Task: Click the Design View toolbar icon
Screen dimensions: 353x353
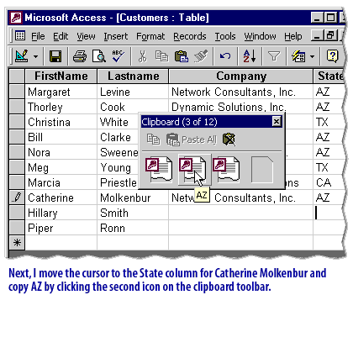Action: pyautogui.click(x=22, y=56)
